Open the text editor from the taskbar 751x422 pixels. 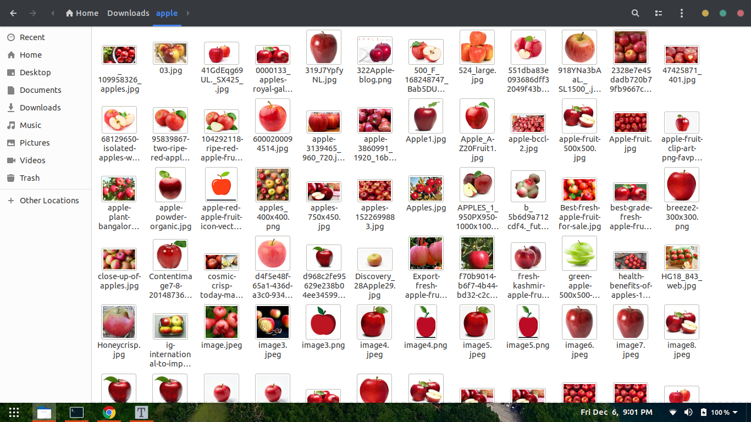tap(141, 412)
